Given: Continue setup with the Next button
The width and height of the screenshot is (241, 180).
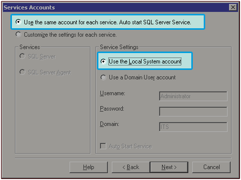Looking at the screenshot, I should pos(169,167).
